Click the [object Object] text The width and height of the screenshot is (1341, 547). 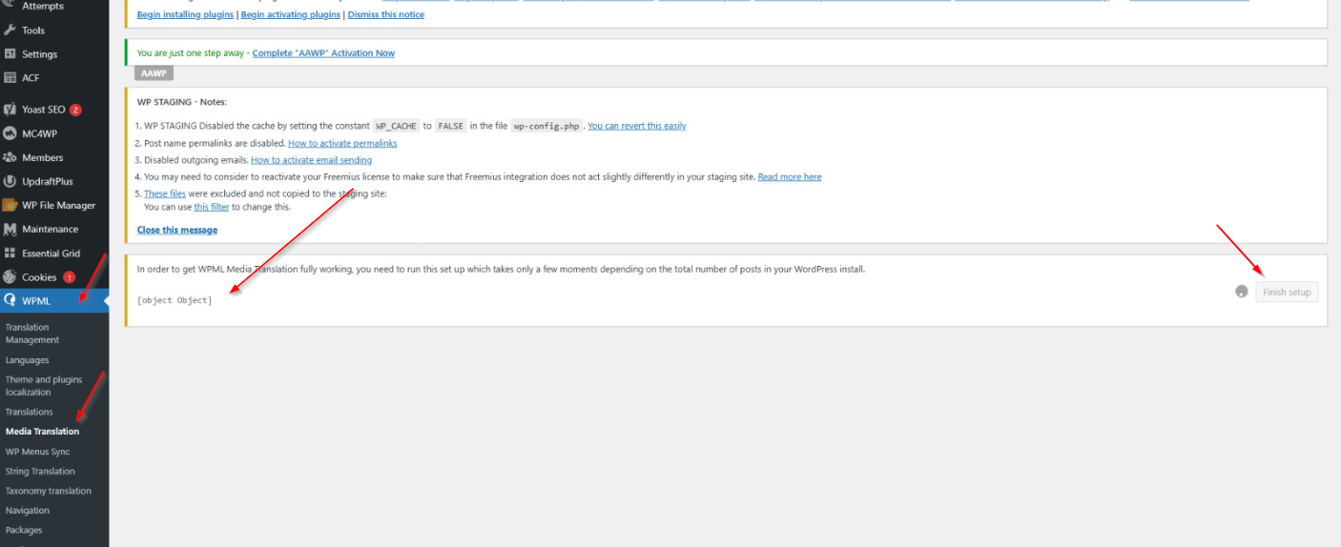(175, 300)
